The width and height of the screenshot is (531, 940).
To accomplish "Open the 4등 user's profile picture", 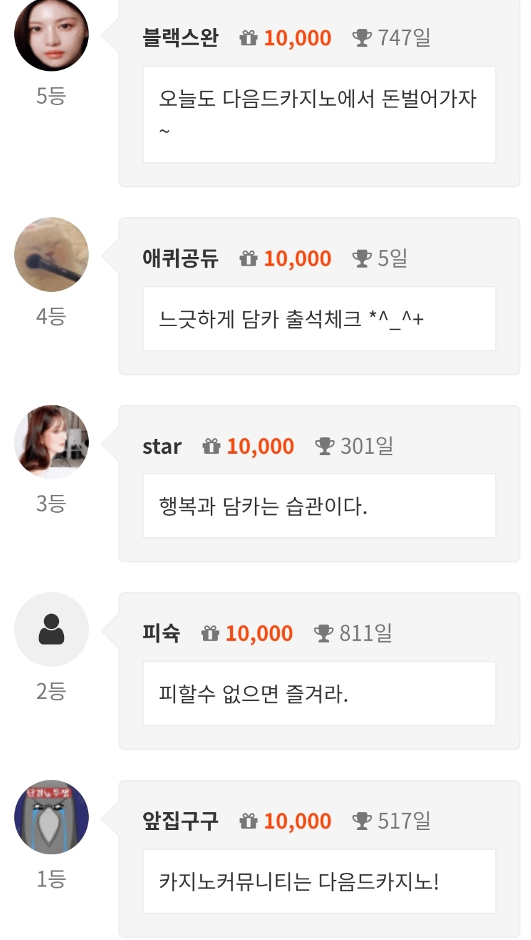I will (x=51, y=255).
